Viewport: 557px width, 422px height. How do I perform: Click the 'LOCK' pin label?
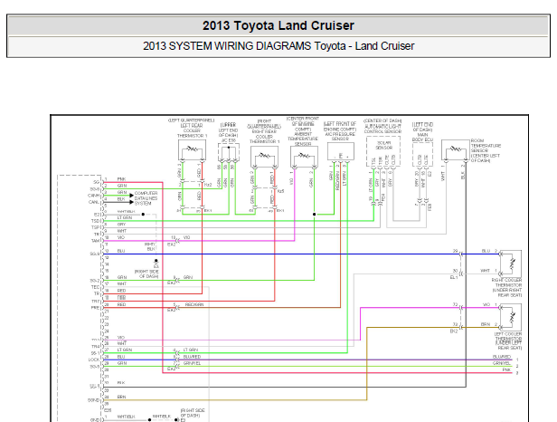[94, 360]
